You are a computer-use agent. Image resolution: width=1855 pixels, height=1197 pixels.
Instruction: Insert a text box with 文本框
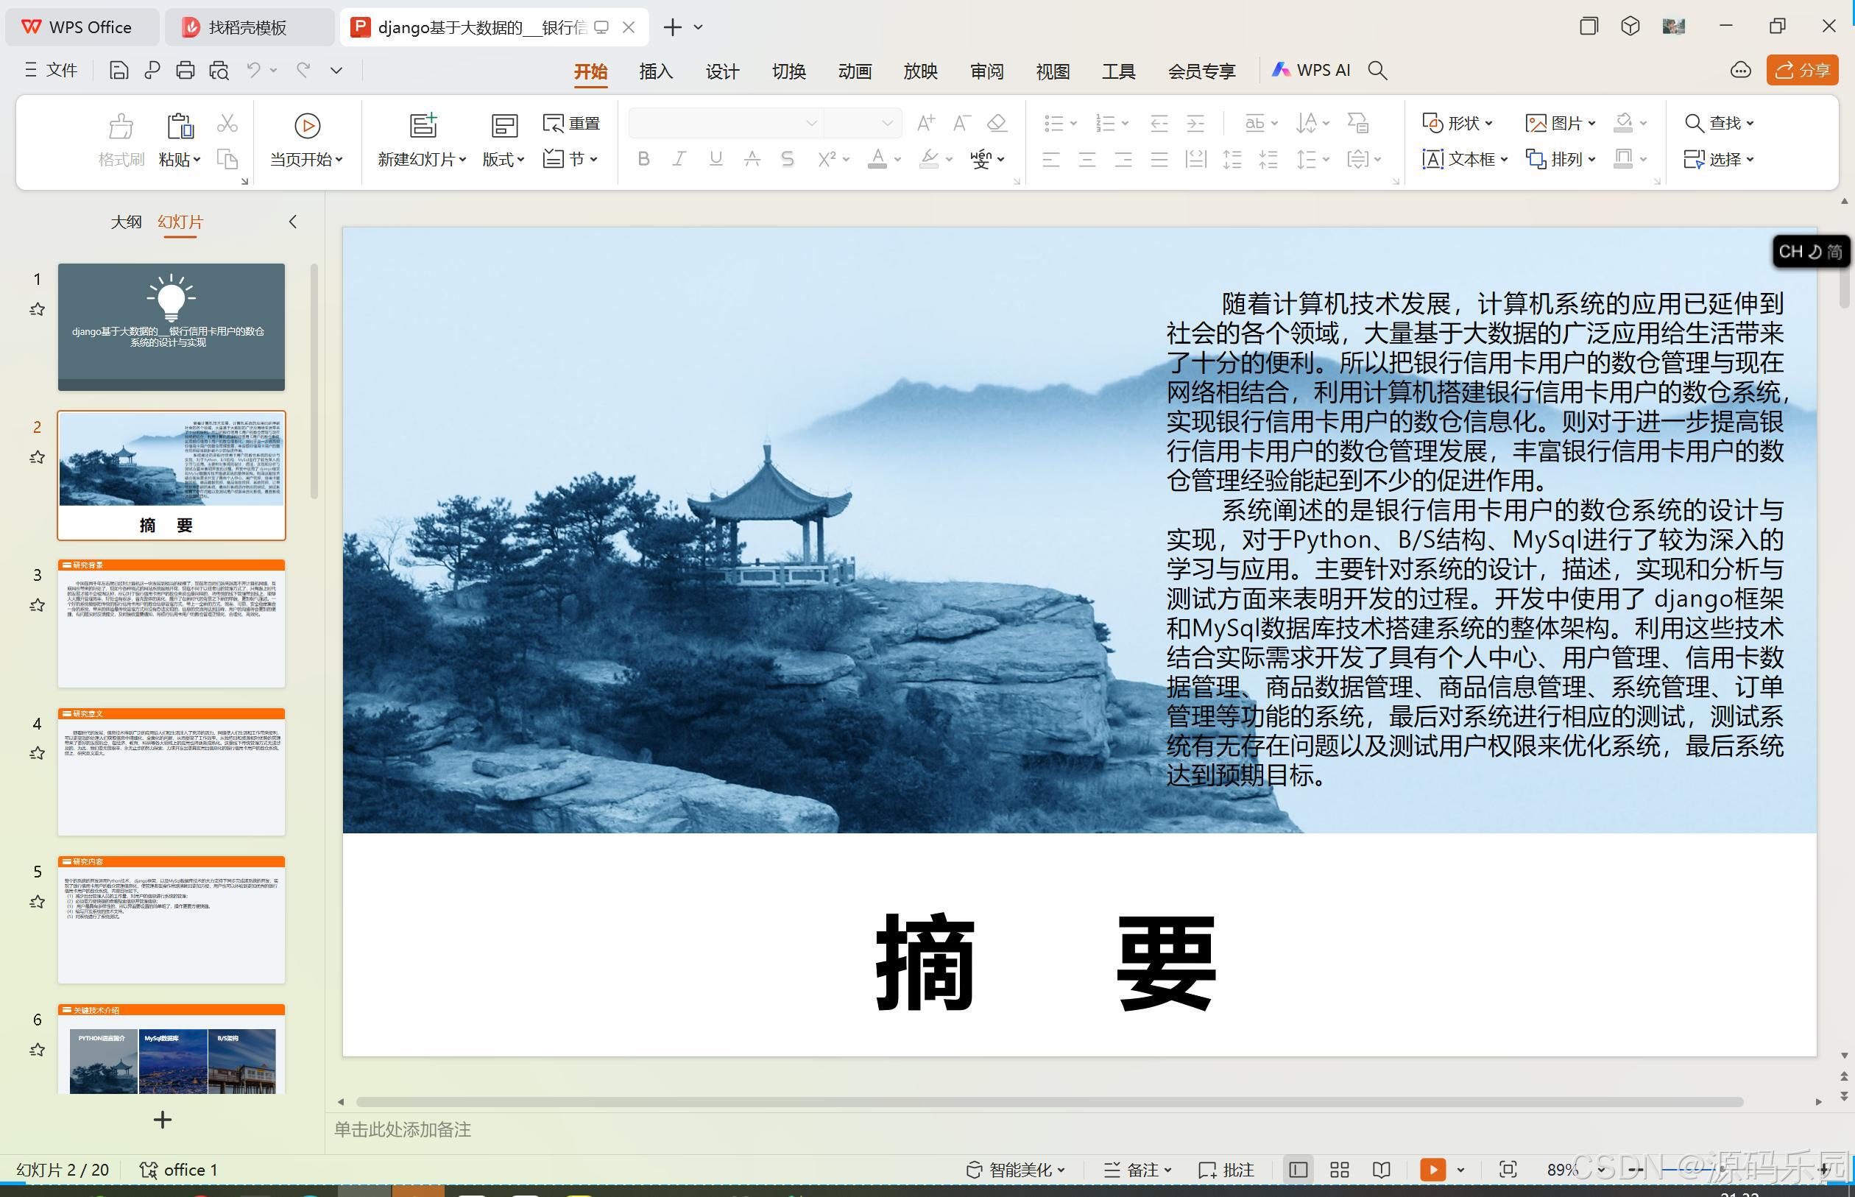click(1464, 158)
